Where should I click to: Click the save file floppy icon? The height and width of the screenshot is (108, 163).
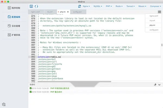(x=31, y=6)
